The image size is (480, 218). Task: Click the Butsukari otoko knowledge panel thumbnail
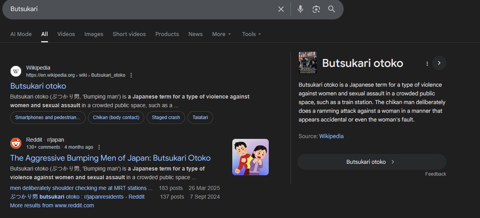(308, 63)
